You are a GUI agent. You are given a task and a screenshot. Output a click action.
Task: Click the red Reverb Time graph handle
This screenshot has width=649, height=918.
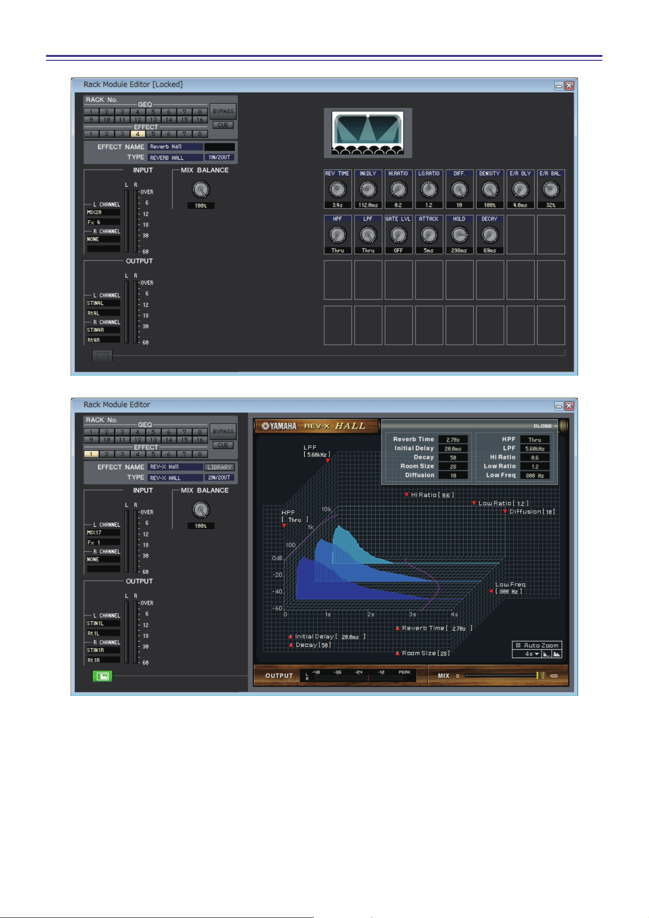(x=397, y=628)
